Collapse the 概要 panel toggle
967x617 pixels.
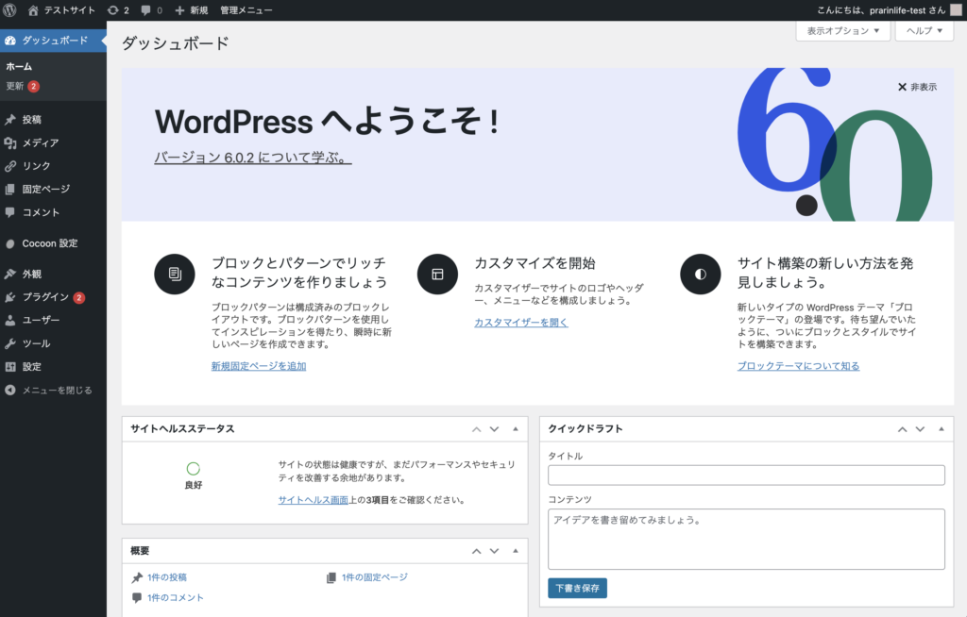click(x=516, y=551)
